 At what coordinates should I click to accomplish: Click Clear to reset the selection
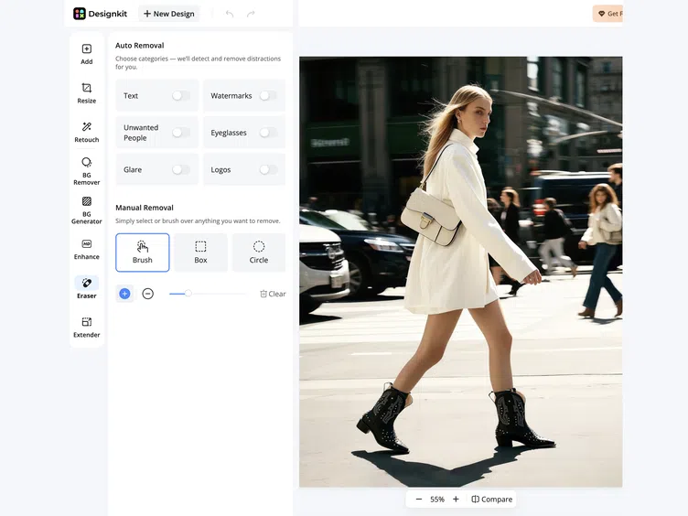point(273,294)
